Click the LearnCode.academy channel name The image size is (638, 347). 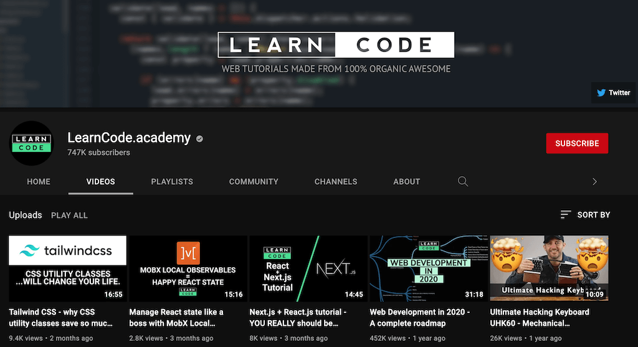tap(129, 138)
